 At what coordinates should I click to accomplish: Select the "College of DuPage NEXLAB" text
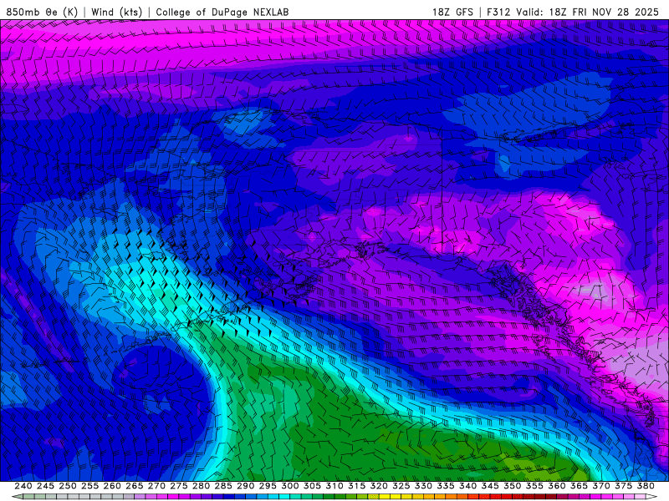222,12
